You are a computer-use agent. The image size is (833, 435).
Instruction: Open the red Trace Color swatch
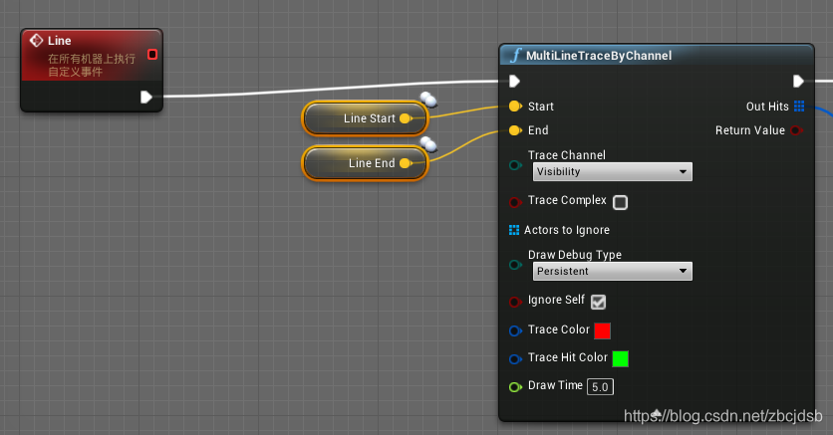[x=602, y=330]
